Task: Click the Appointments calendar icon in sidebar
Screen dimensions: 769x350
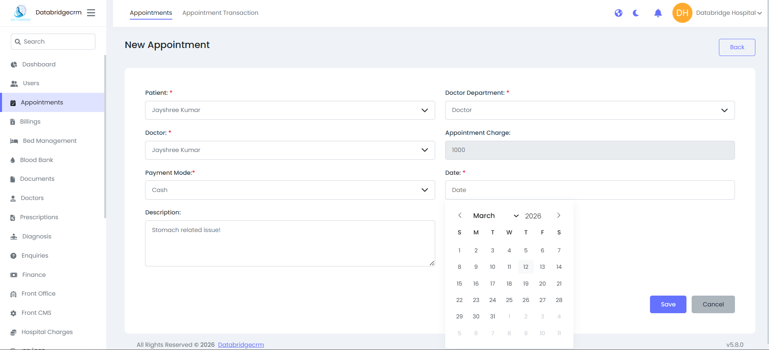Action: pyautogui.click(x=13, y=103)
